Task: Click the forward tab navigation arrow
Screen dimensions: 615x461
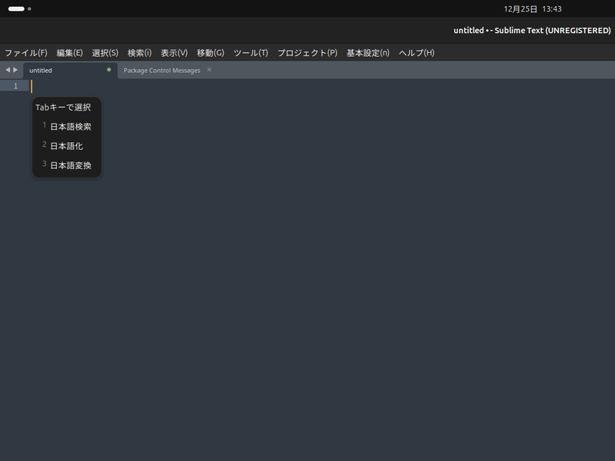Action: [x=15, y=70]
